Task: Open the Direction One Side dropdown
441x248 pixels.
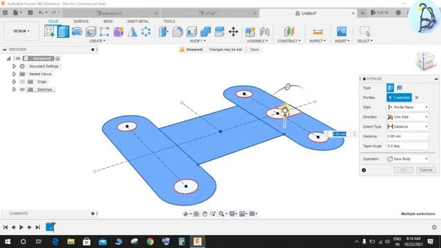Action: 407,117
